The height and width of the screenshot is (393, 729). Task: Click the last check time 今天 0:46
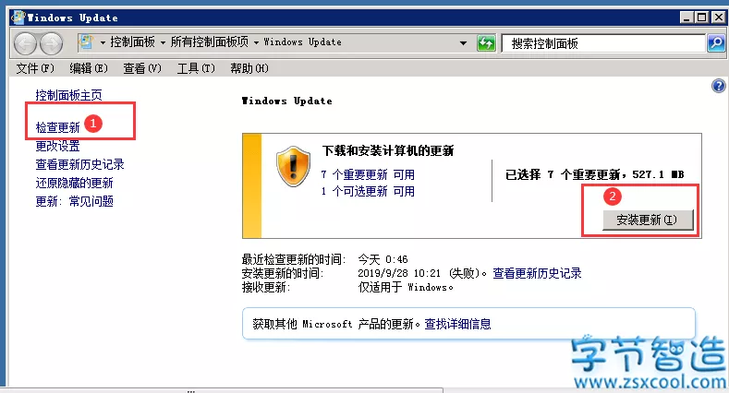[383, 259]
